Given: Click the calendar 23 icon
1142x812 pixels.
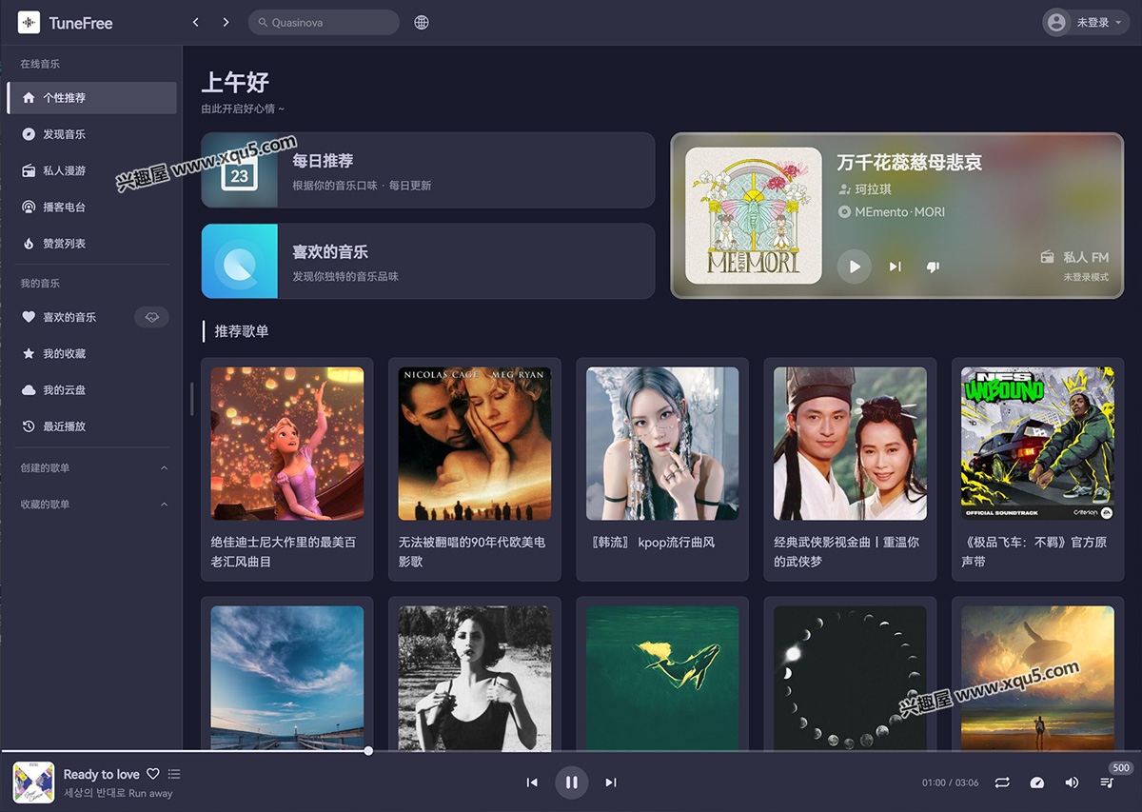Looking at the screenshot, I should (x=240, y=174).
